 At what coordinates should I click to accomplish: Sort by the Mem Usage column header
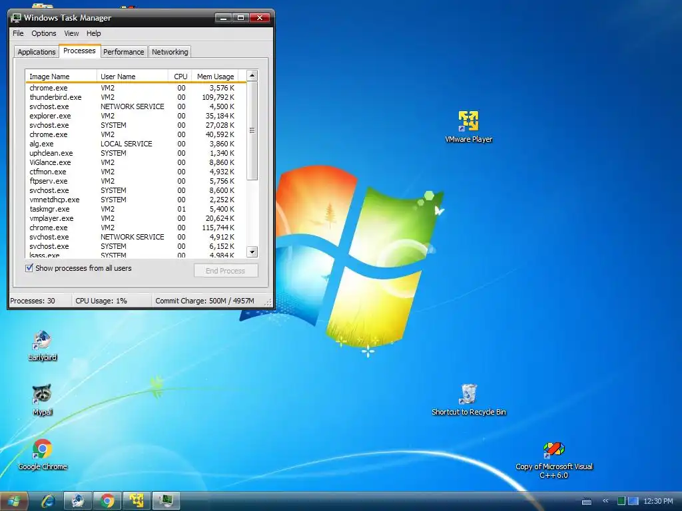tap(215, 76)
